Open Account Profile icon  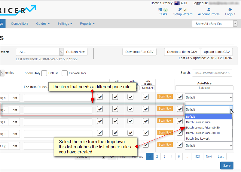[209, 10]
